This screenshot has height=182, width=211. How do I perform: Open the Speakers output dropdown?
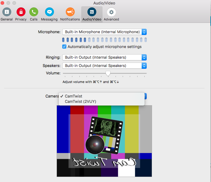click(x=104, y=66)
